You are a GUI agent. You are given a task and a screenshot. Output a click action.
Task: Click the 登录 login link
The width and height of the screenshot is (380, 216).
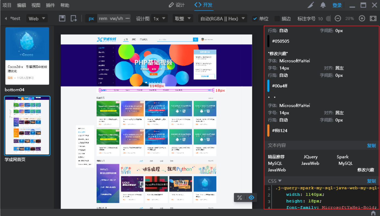[x=337, y=5]
